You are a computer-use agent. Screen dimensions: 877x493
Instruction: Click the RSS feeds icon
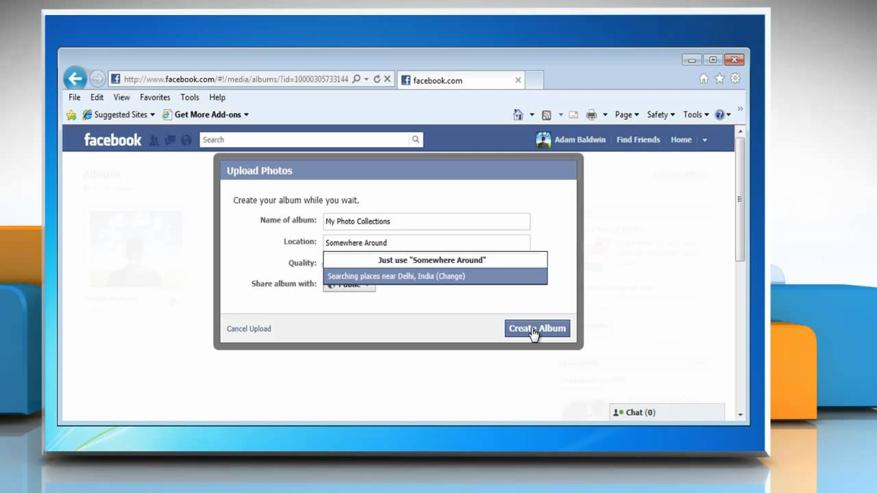coord(547,115)
